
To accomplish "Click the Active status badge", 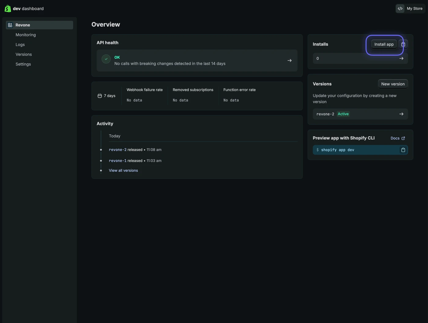I will coord(343,114).
